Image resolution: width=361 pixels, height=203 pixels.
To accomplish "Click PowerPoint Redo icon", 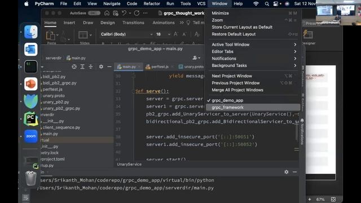I will point(137,13).
